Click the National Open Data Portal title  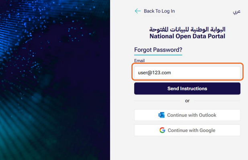pyautogui.click(x=187, y=36)
